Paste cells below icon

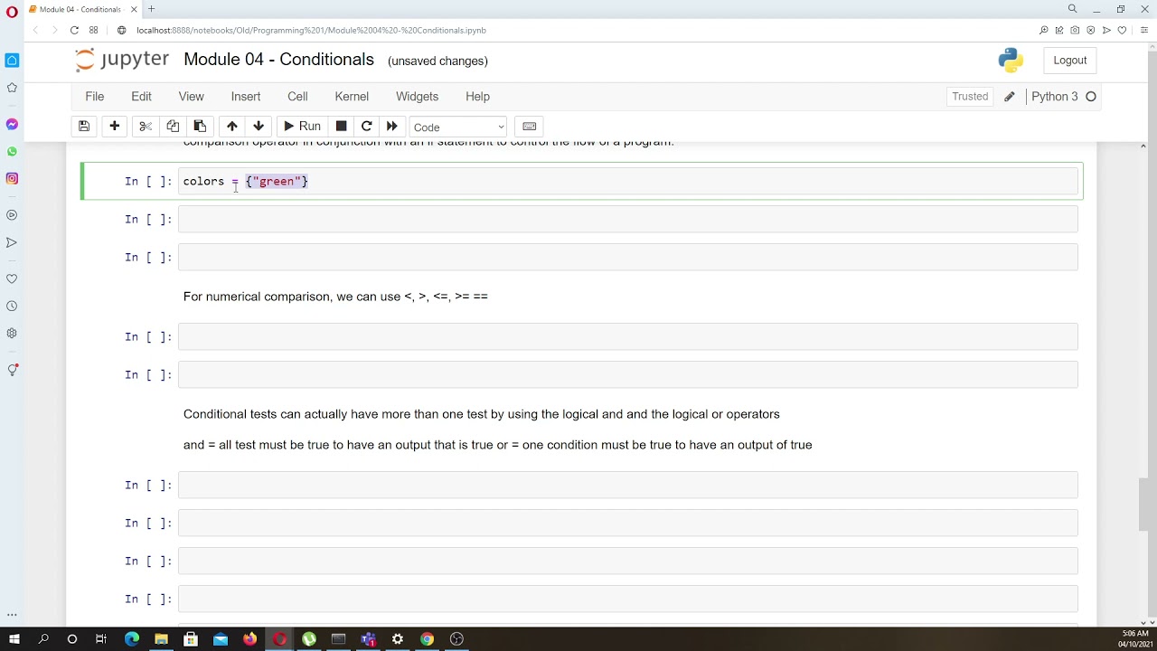pyautogui.click(x=200, y=127)
